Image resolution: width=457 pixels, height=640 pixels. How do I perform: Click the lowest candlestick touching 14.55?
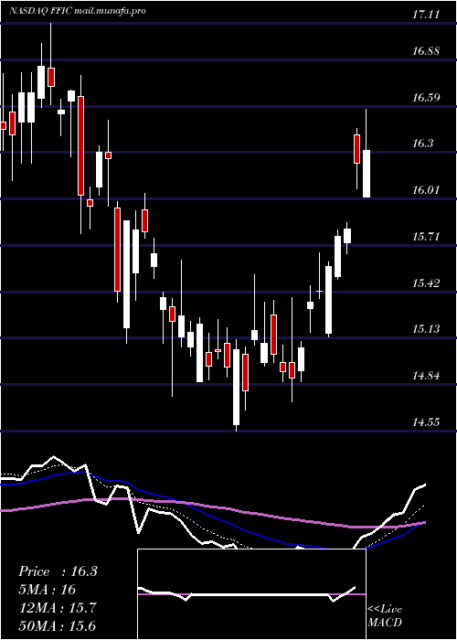(236, 385)
